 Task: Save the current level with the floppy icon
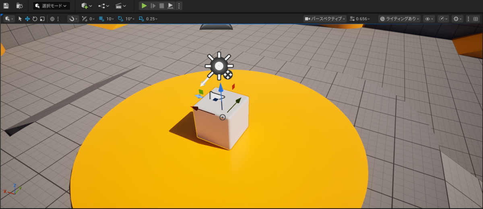(x=6, y=6)
